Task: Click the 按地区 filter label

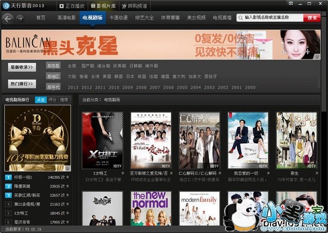Action: tap(54, 77)
